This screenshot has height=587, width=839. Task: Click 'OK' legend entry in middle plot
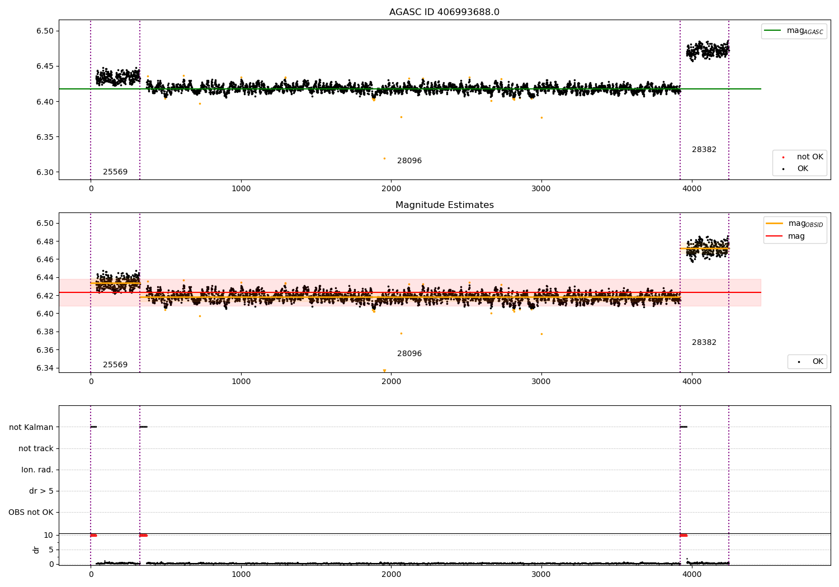tap(809, 362)
